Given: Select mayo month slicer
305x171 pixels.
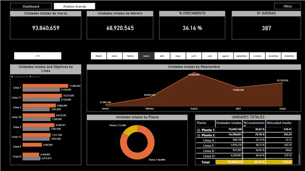Looking at the screenshot, I should (178, 56).
